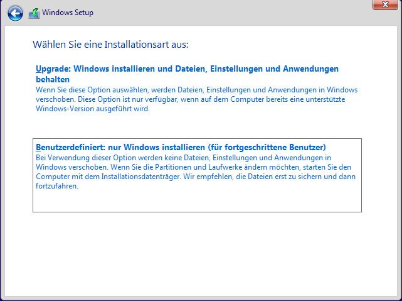
Task: Click the description starting 'Wenn Sie diese Option auswählen'
Action: [197, 99]
